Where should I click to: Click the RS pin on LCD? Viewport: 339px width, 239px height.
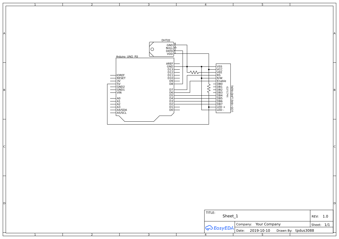[219, 75]
